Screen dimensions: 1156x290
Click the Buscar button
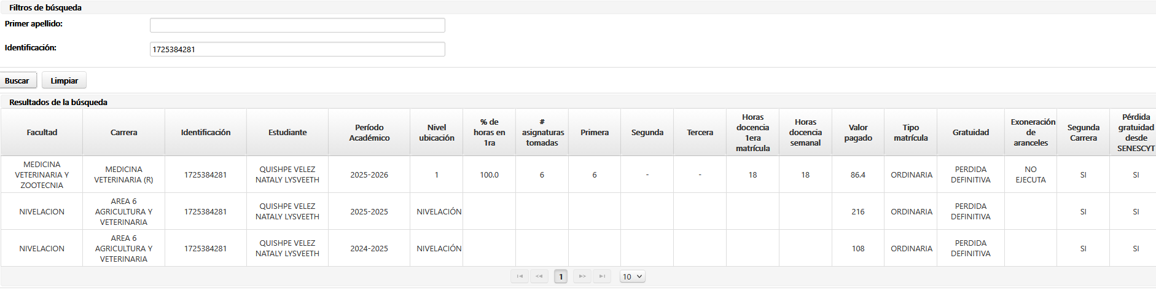coord(18,80)
